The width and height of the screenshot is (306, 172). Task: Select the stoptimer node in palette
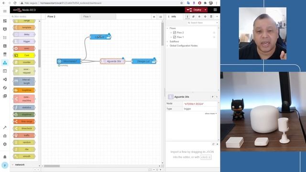tap(24, 115)
